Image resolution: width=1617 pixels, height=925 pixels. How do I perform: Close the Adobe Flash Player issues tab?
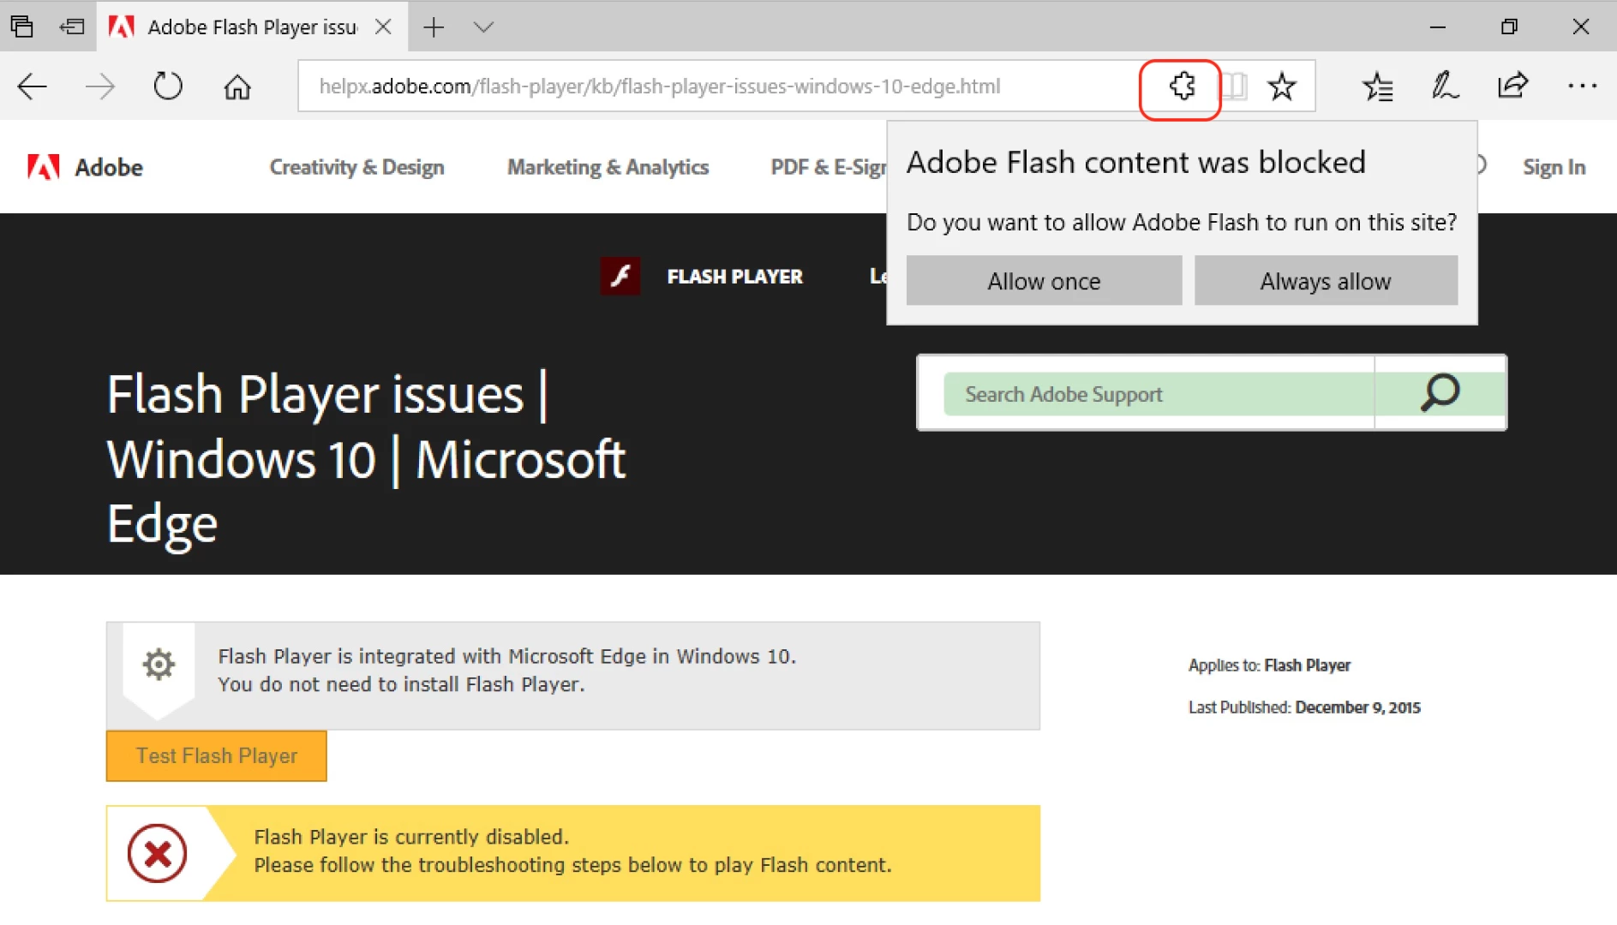[383, 27]
